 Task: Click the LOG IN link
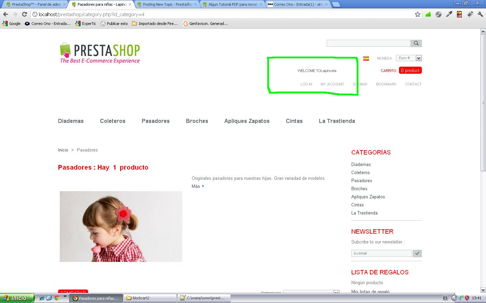(x=306, y=84)
